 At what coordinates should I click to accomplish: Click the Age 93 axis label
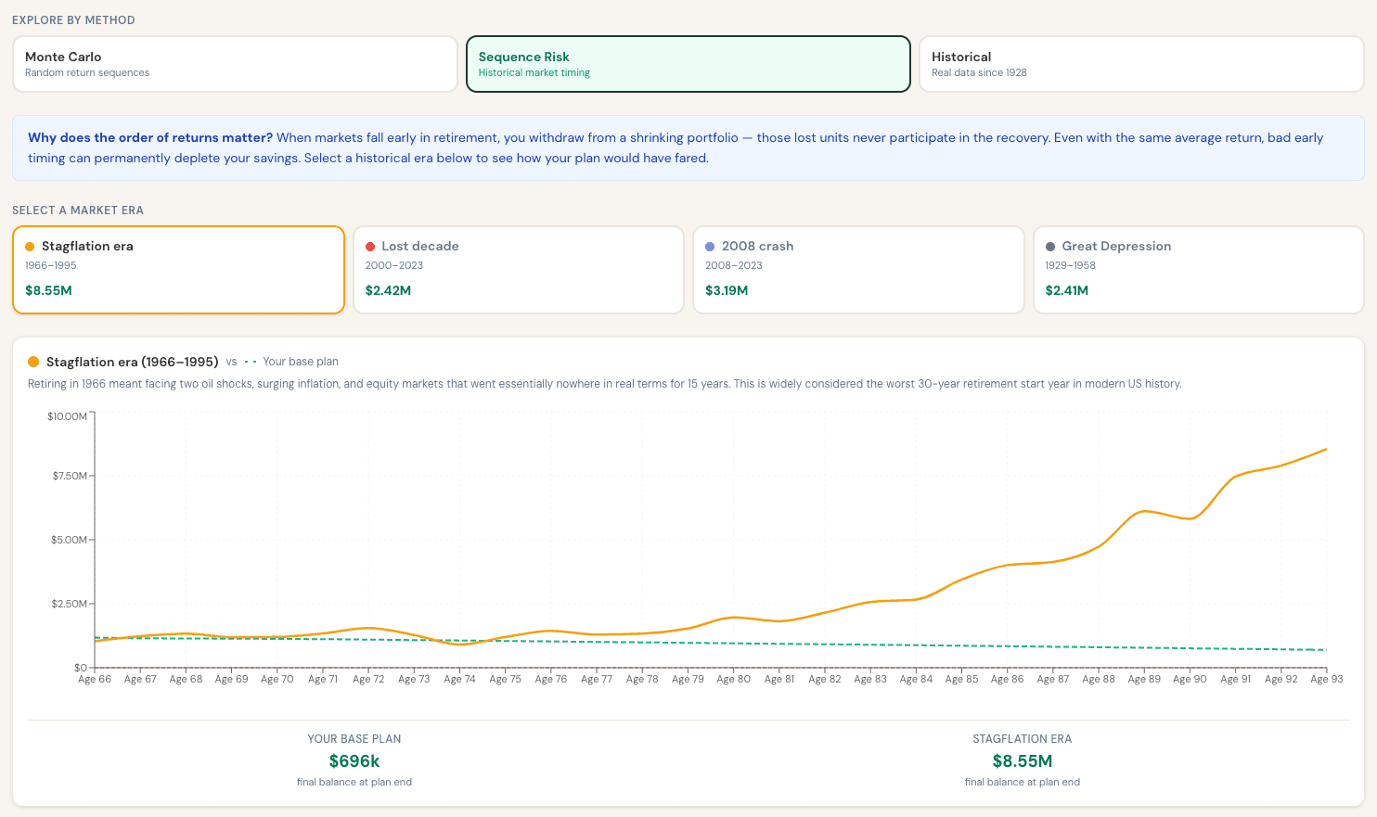[1327, 680]
